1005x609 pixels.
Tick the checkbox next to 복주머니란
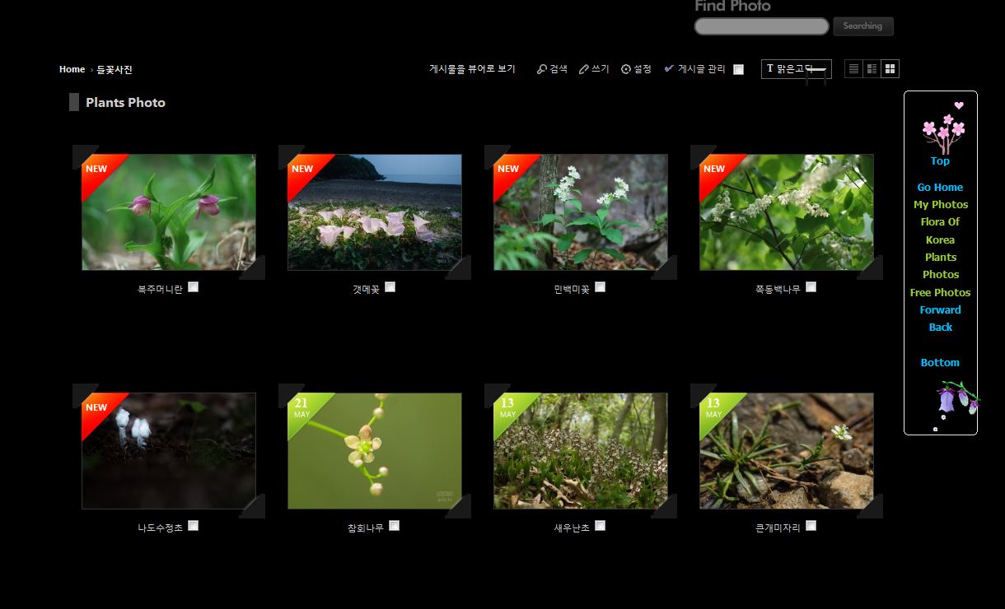point(193,287)
